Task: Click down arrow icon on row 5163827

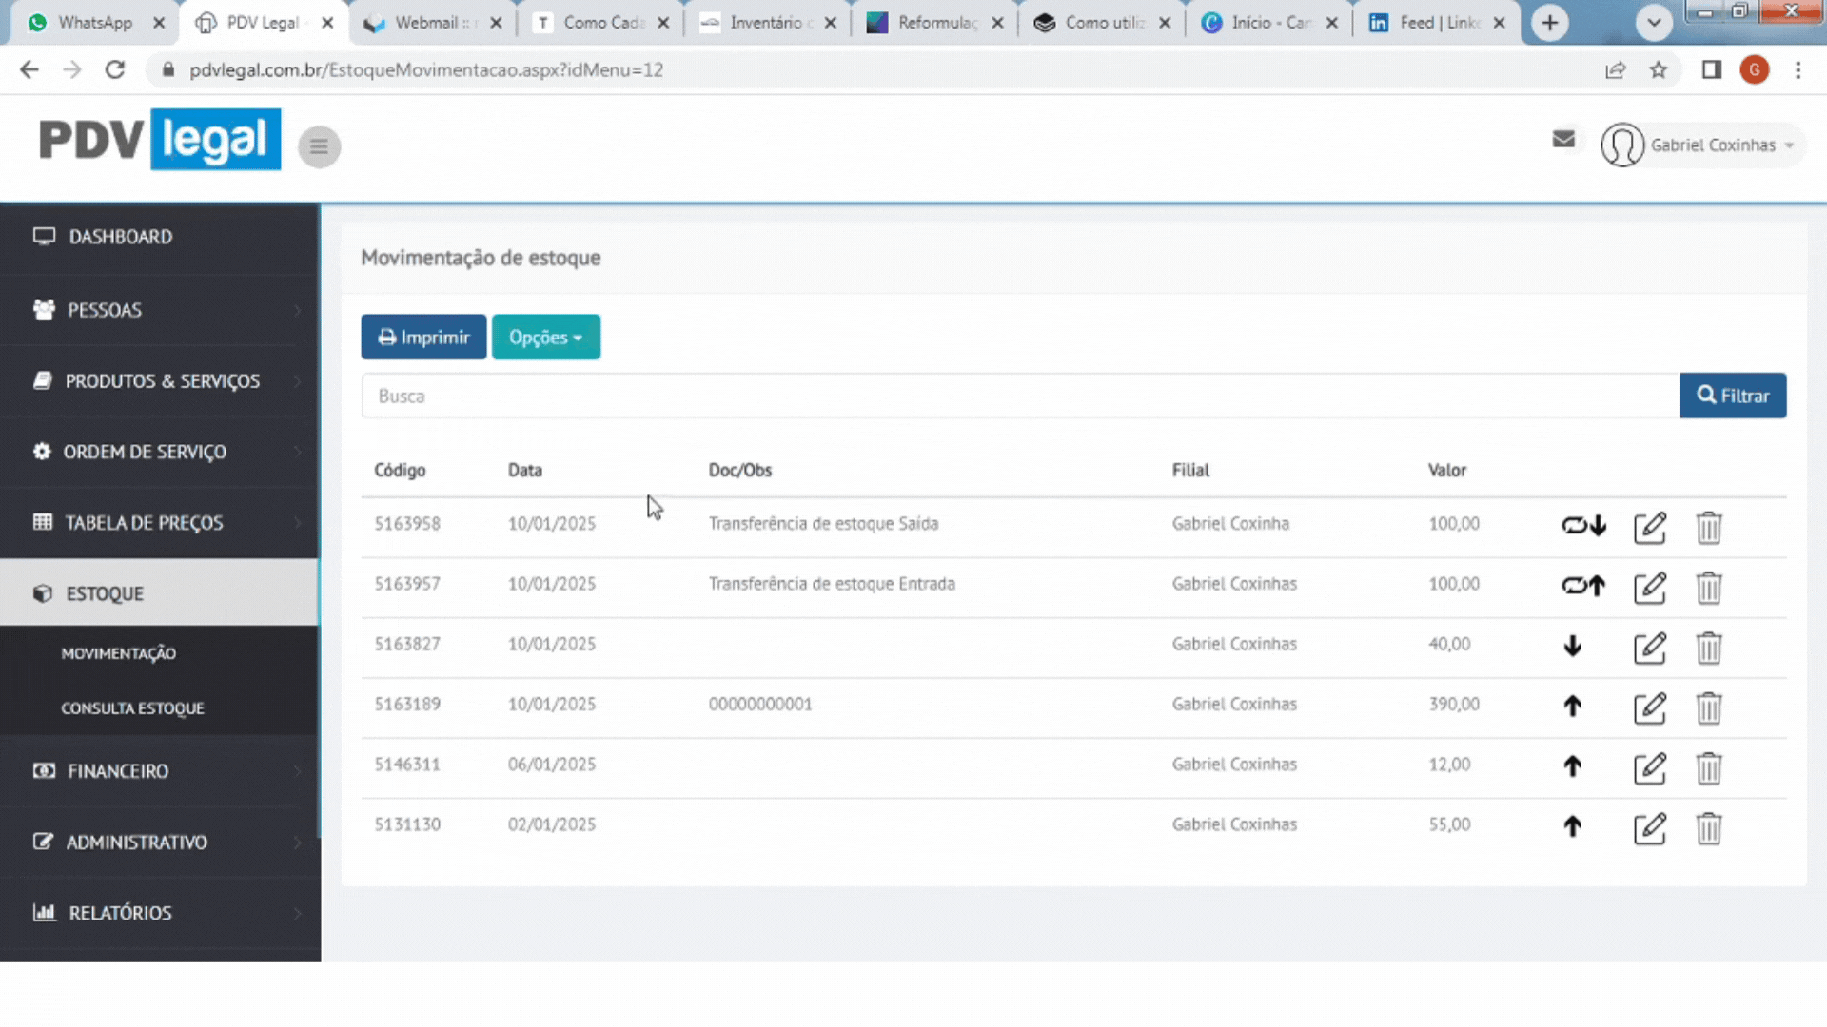Action: (x=1572, y=646)
